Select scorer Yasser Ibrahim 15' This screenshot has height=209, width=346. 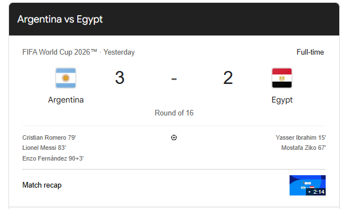[300, 137]
